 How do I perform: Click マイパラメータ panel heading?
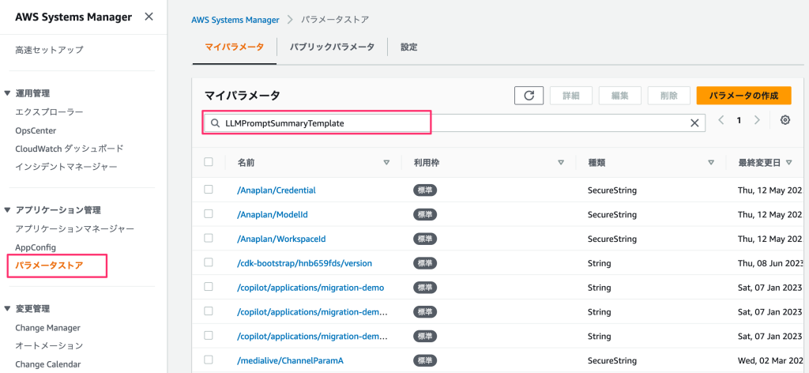coord(242,96)
